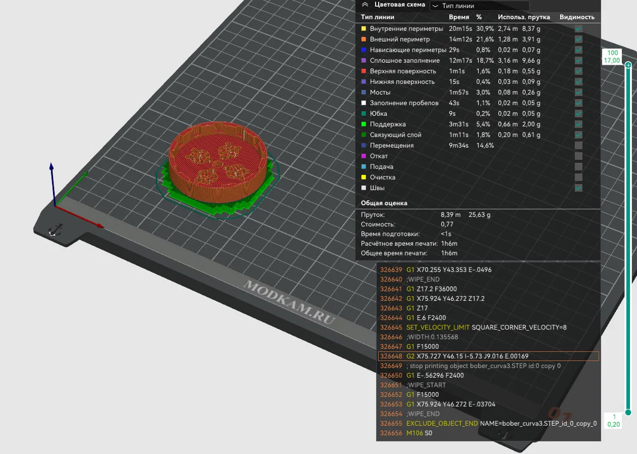The width and height of the screenshot is (637, 454).
Task: Click the Пруток total 8,39 m value
Action: click(450, 215)
